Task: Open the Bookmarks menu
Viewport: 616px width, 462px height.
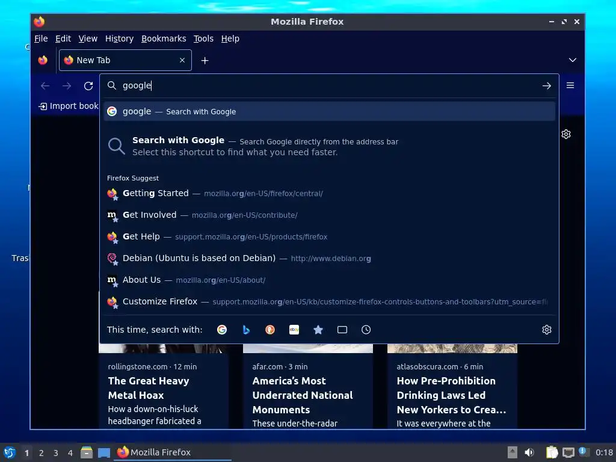Action: click(164, 38)
